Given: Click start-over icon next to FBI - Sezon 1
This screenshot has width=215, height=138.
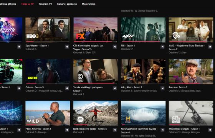Looking at the screenshot, I should click(162, 47).
